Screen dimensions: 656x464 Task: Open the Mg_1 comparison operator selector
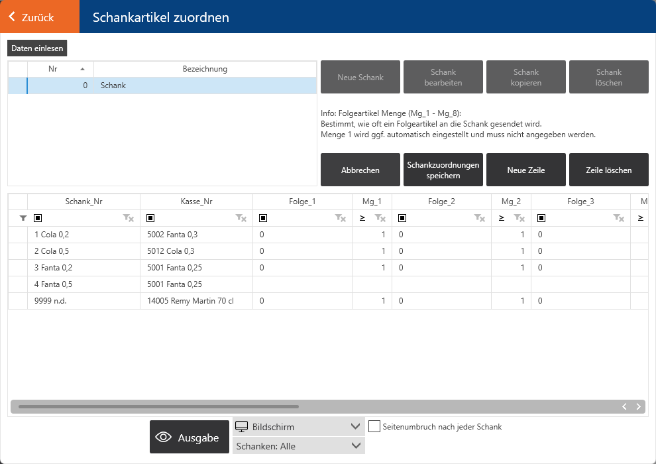coord(362,218)
